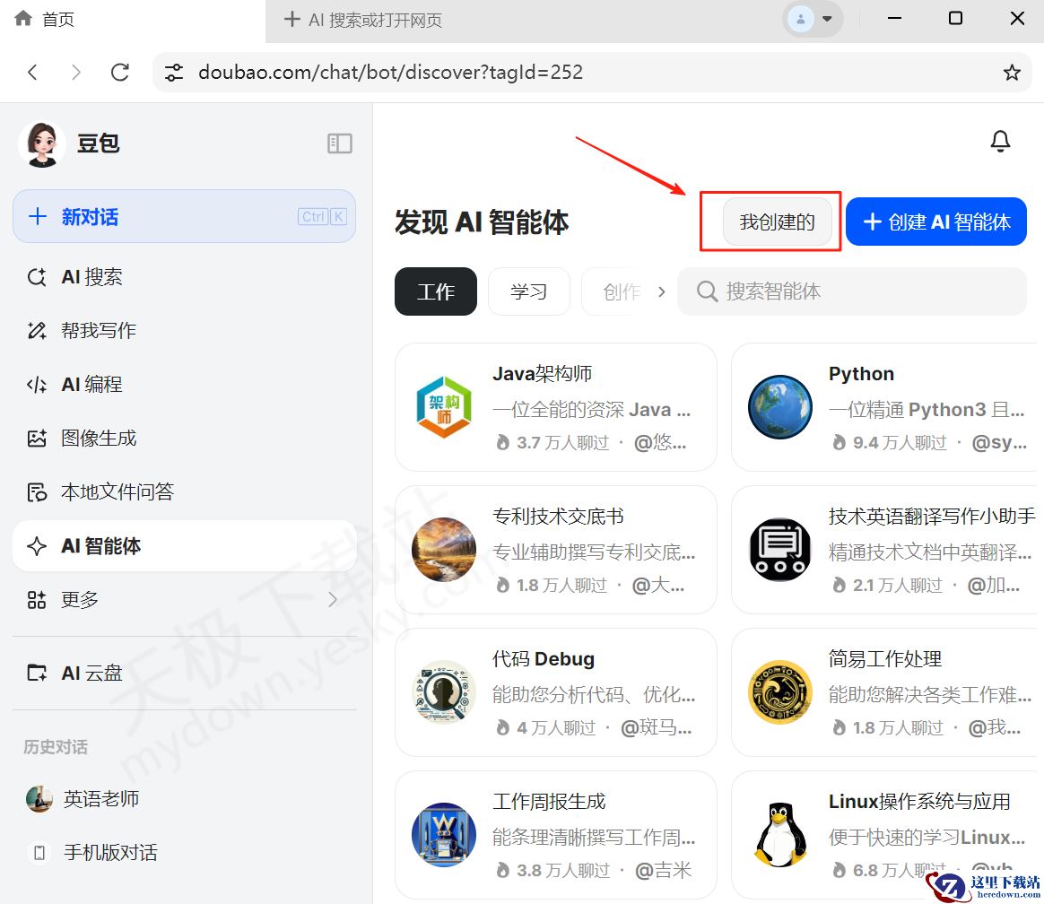Click the 更多 grid icon in the sidebar
This screenshot has height=904, width=1044.
(x=37, y=600)
